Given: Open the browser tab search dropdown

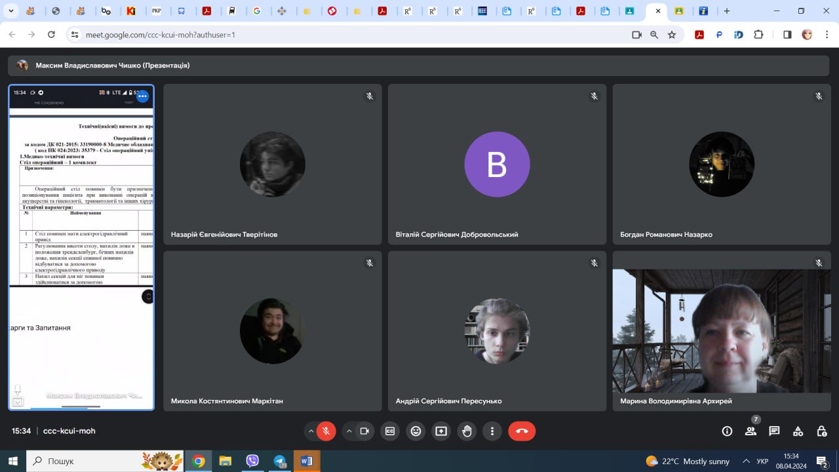Looking at the screenshot, I should coord(11,11).
